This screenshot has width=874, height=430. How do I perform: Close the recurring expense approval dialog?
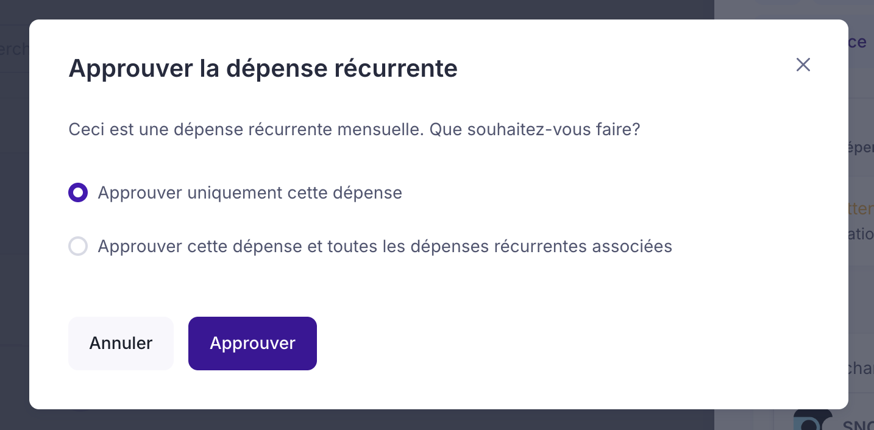click(x=803, y=65)
